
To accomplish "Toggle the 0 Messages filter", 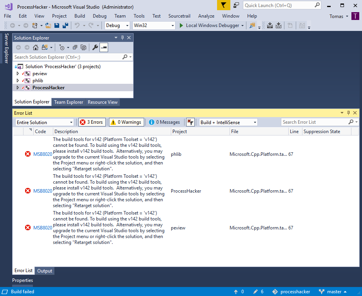I will point(165,122).
